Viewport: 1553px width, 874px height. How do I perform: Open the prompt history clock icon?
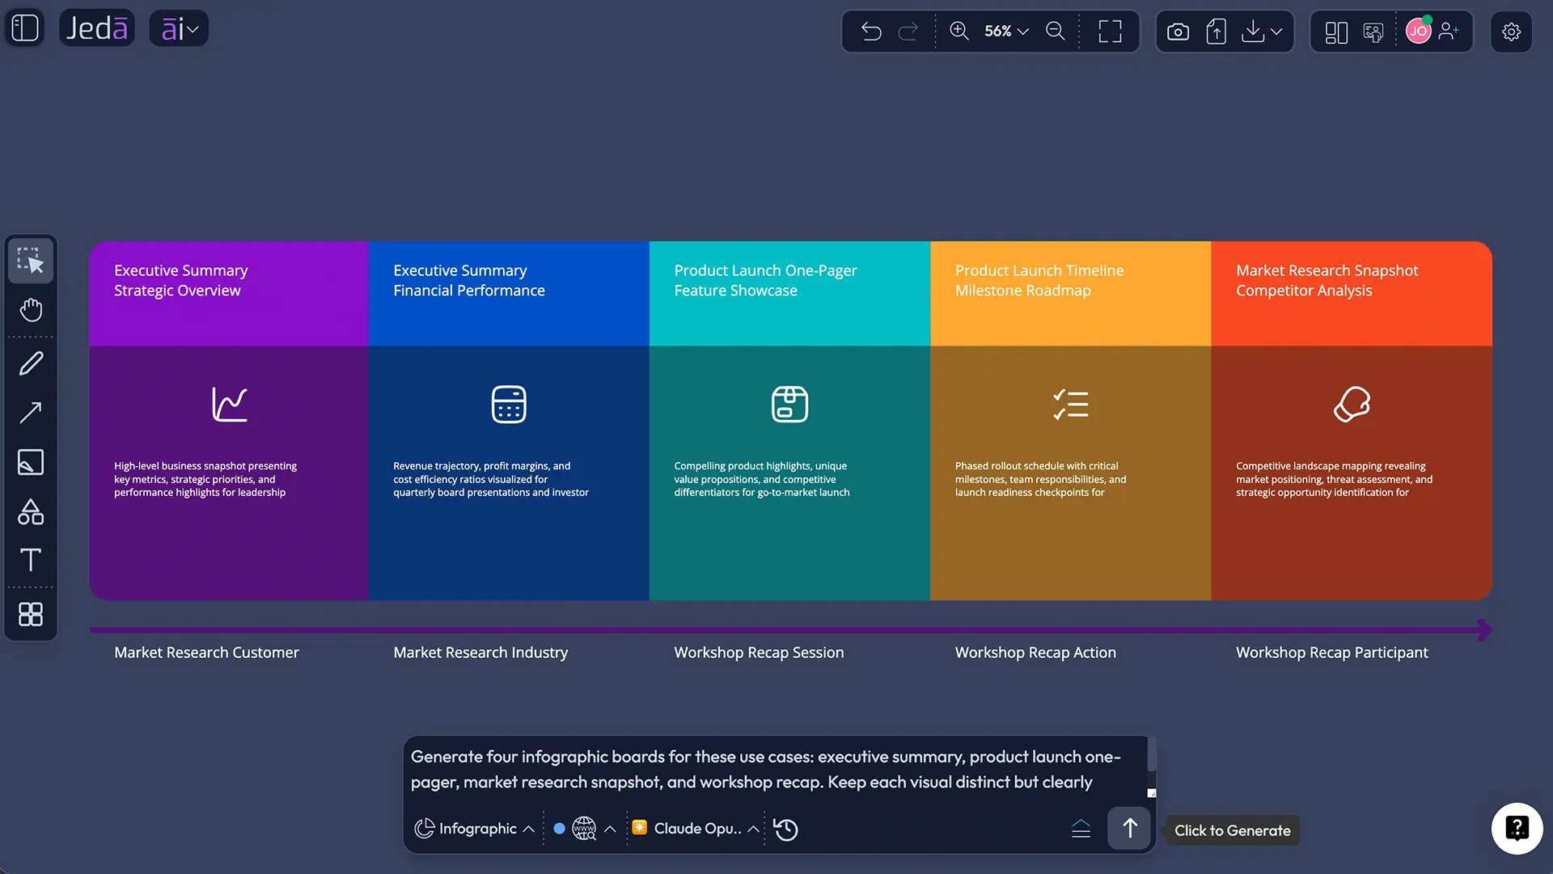785,829
